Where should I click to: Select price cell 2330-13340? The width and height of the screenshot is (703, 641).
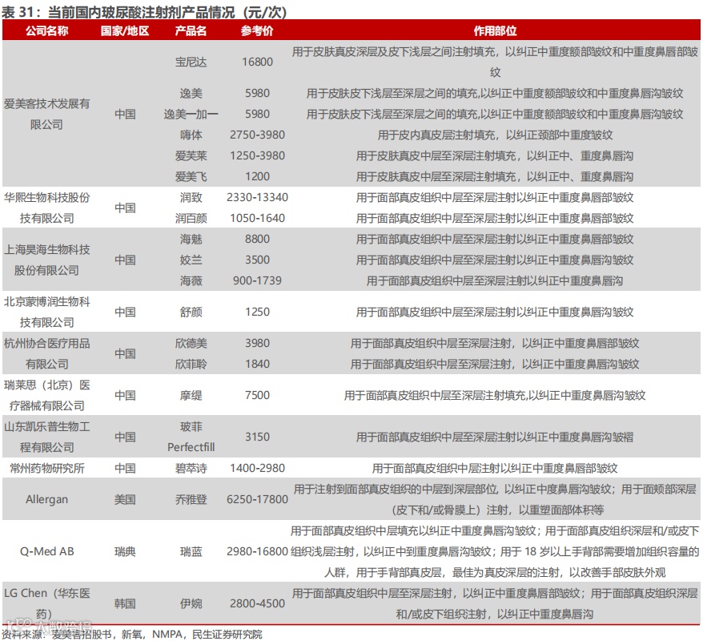pos(257,197)
